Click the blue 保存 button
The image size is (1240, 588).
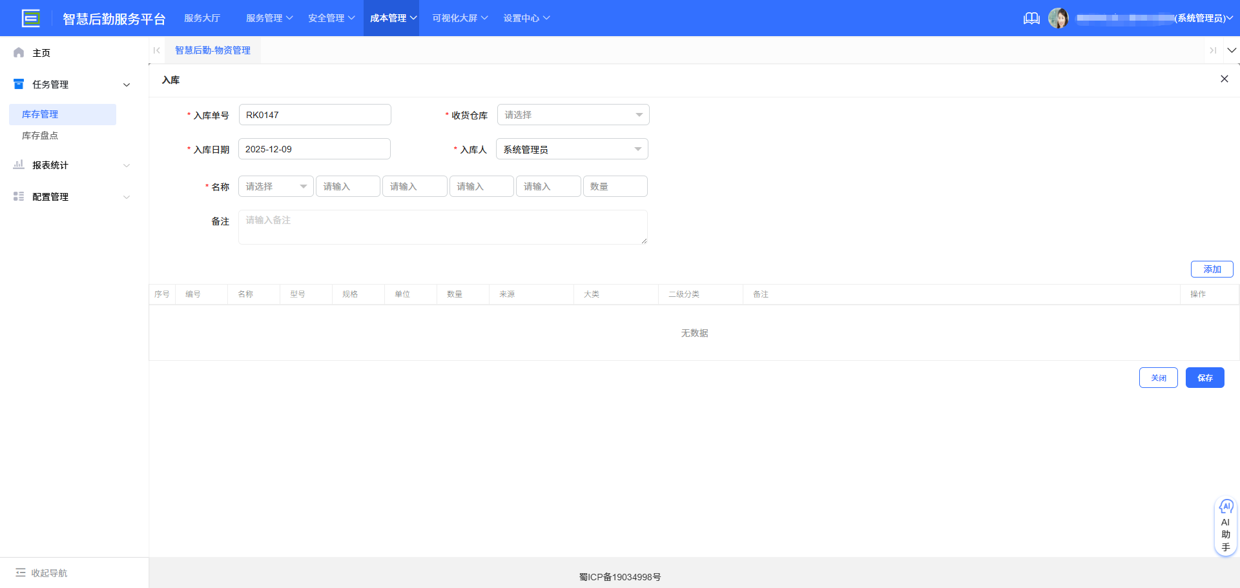[x=1204, y=378]
